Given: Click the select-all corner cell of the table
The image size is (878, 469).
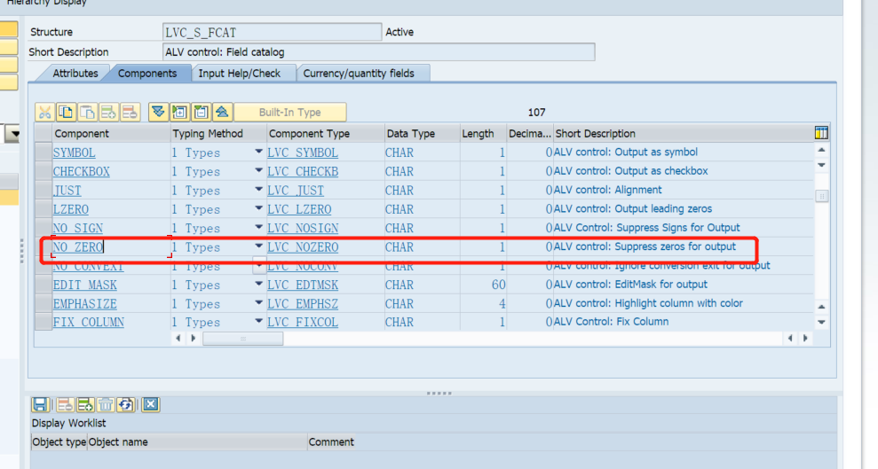Looking at the screenshot, I should pos(44,133).
